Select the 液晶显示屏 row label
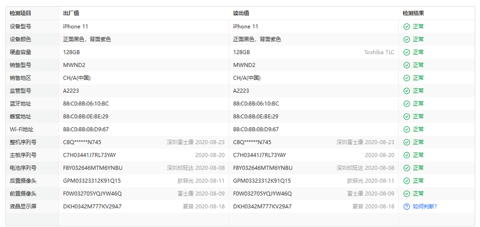Screen dimensions: 480x227 coord(23,207)
